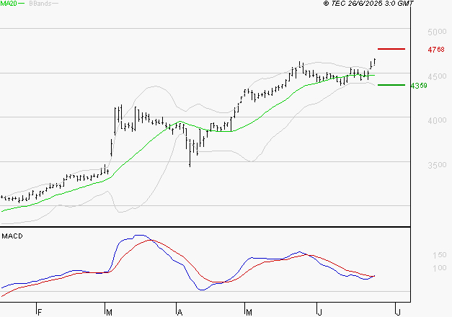Viewport: 452px width, 317px height.
Task: Click the green MA20 legend line sample
Action: pos(22,4)
